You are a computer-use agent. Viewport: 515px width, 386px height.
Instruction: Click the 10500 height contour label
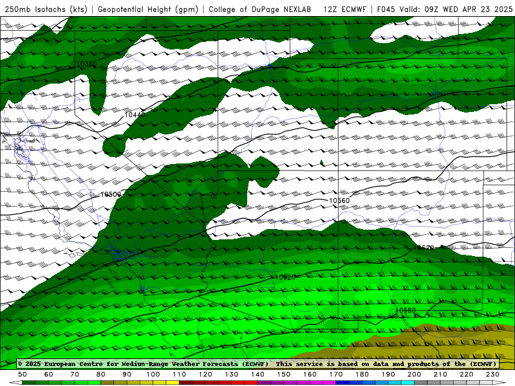point(111,195)
